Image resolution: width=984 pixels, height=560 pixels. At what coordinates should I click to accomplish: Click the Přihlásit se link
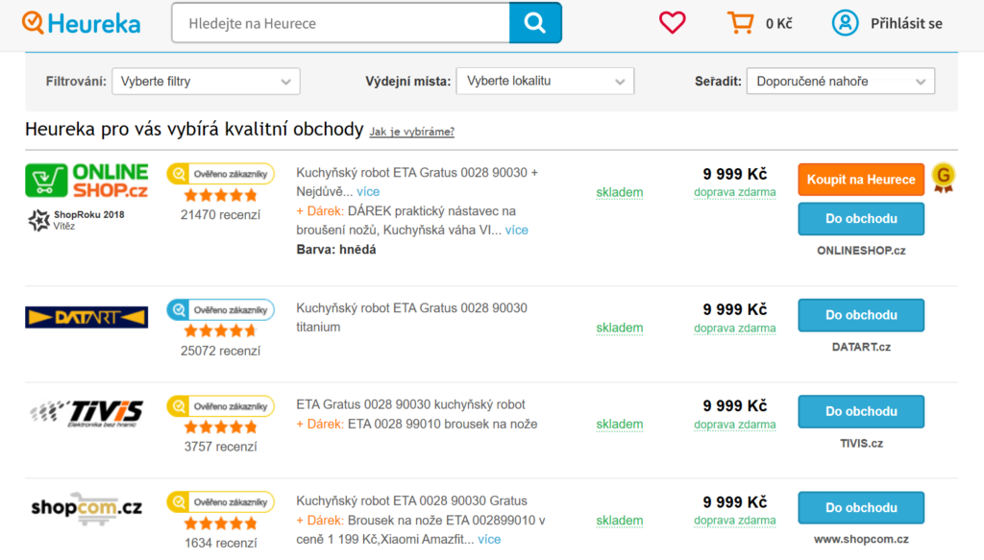pos(906,23)
